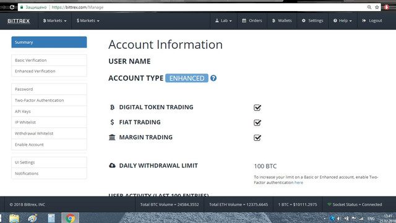Click the Chrome taskbar icon
396x223 pixels.
pyautogui.click(x=70, y=218)
